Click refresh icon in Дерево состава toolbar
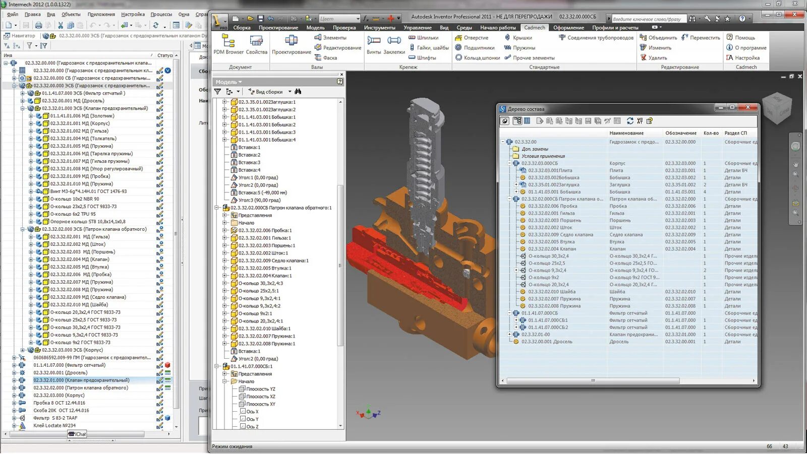807x454 pixels. click(x=630, y=121)
